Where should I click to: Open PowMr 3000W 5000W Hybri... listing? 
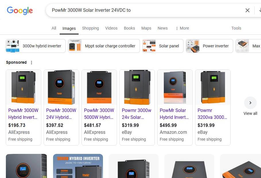tap(99, 114)
